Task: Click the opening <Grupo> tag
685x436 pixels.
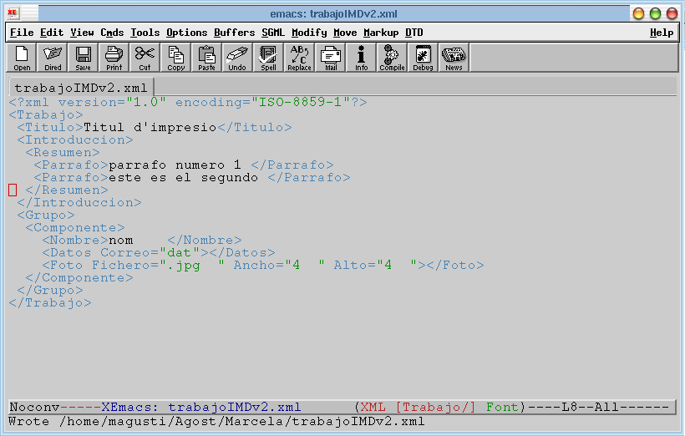Action: point(46,215)
